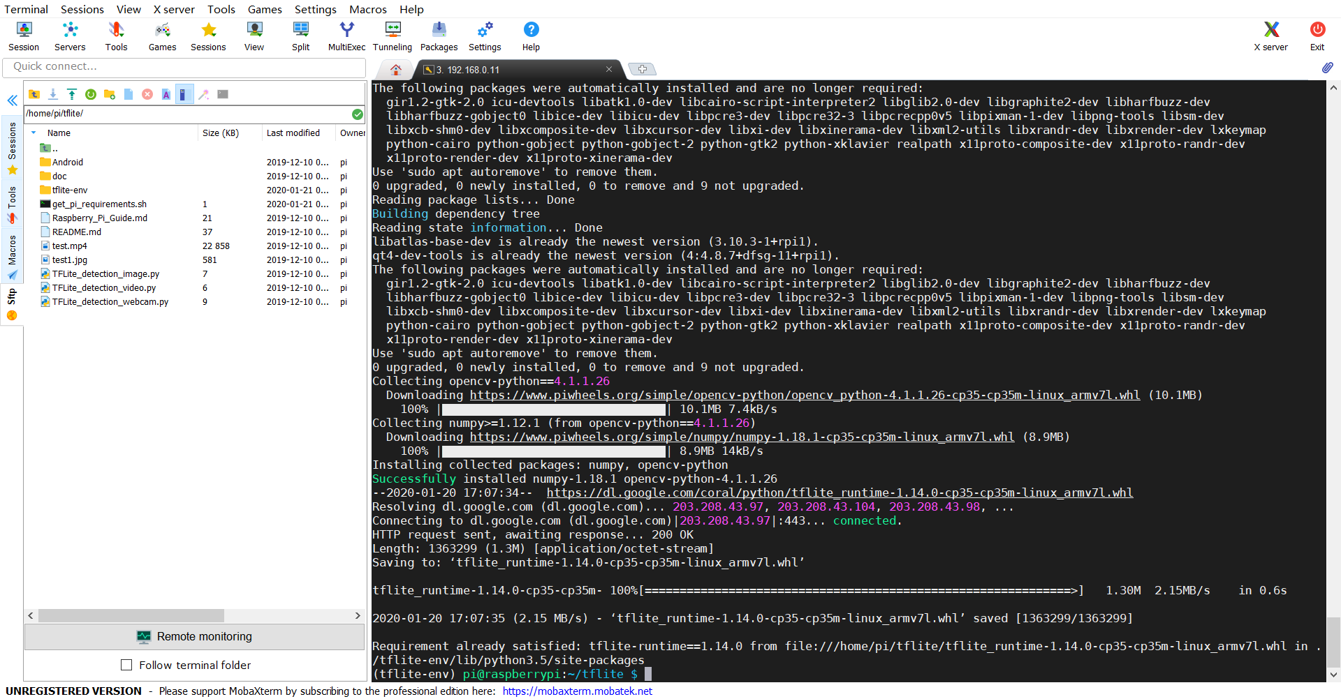Switch to the home tab

pos(396,69)
